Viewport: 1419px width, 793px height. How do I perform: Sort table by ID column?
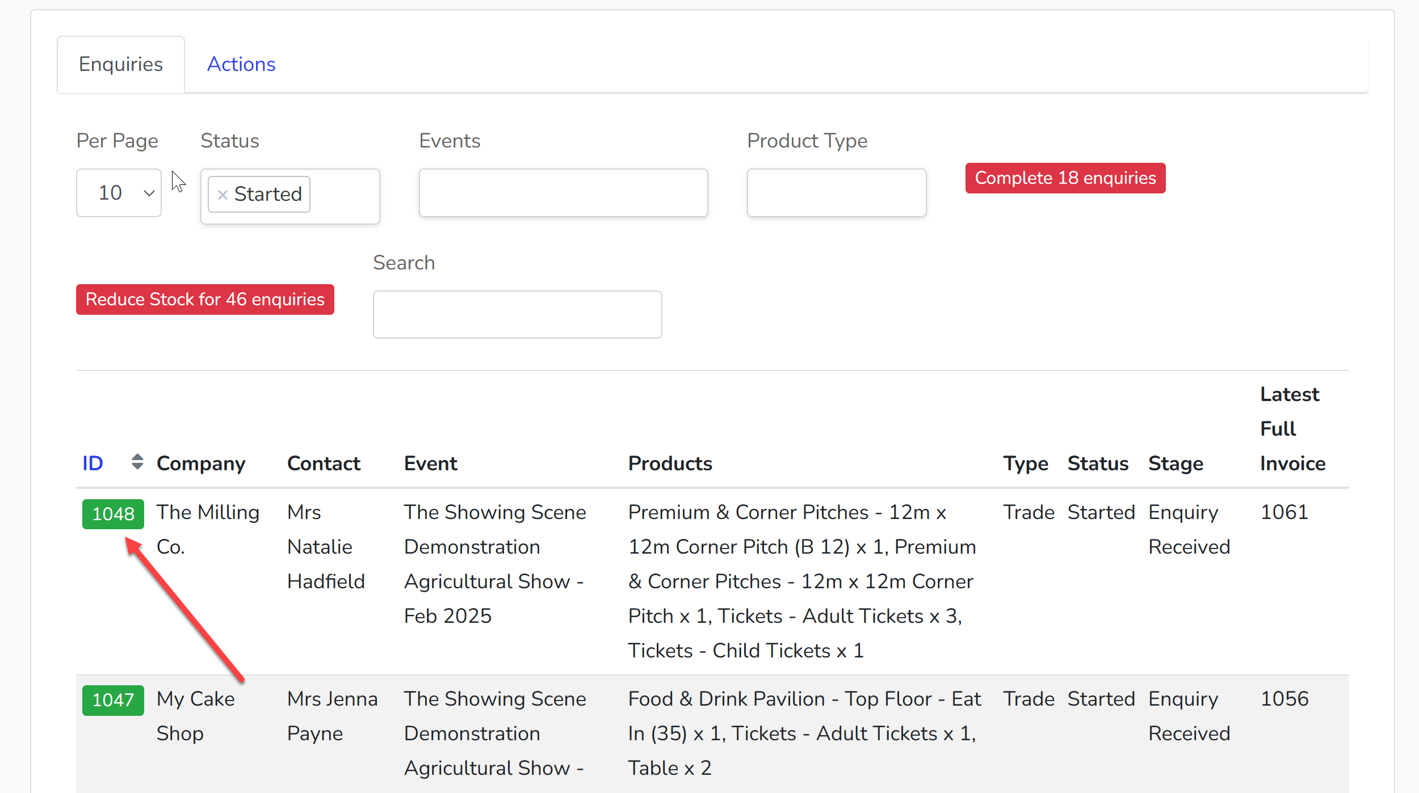93,463
